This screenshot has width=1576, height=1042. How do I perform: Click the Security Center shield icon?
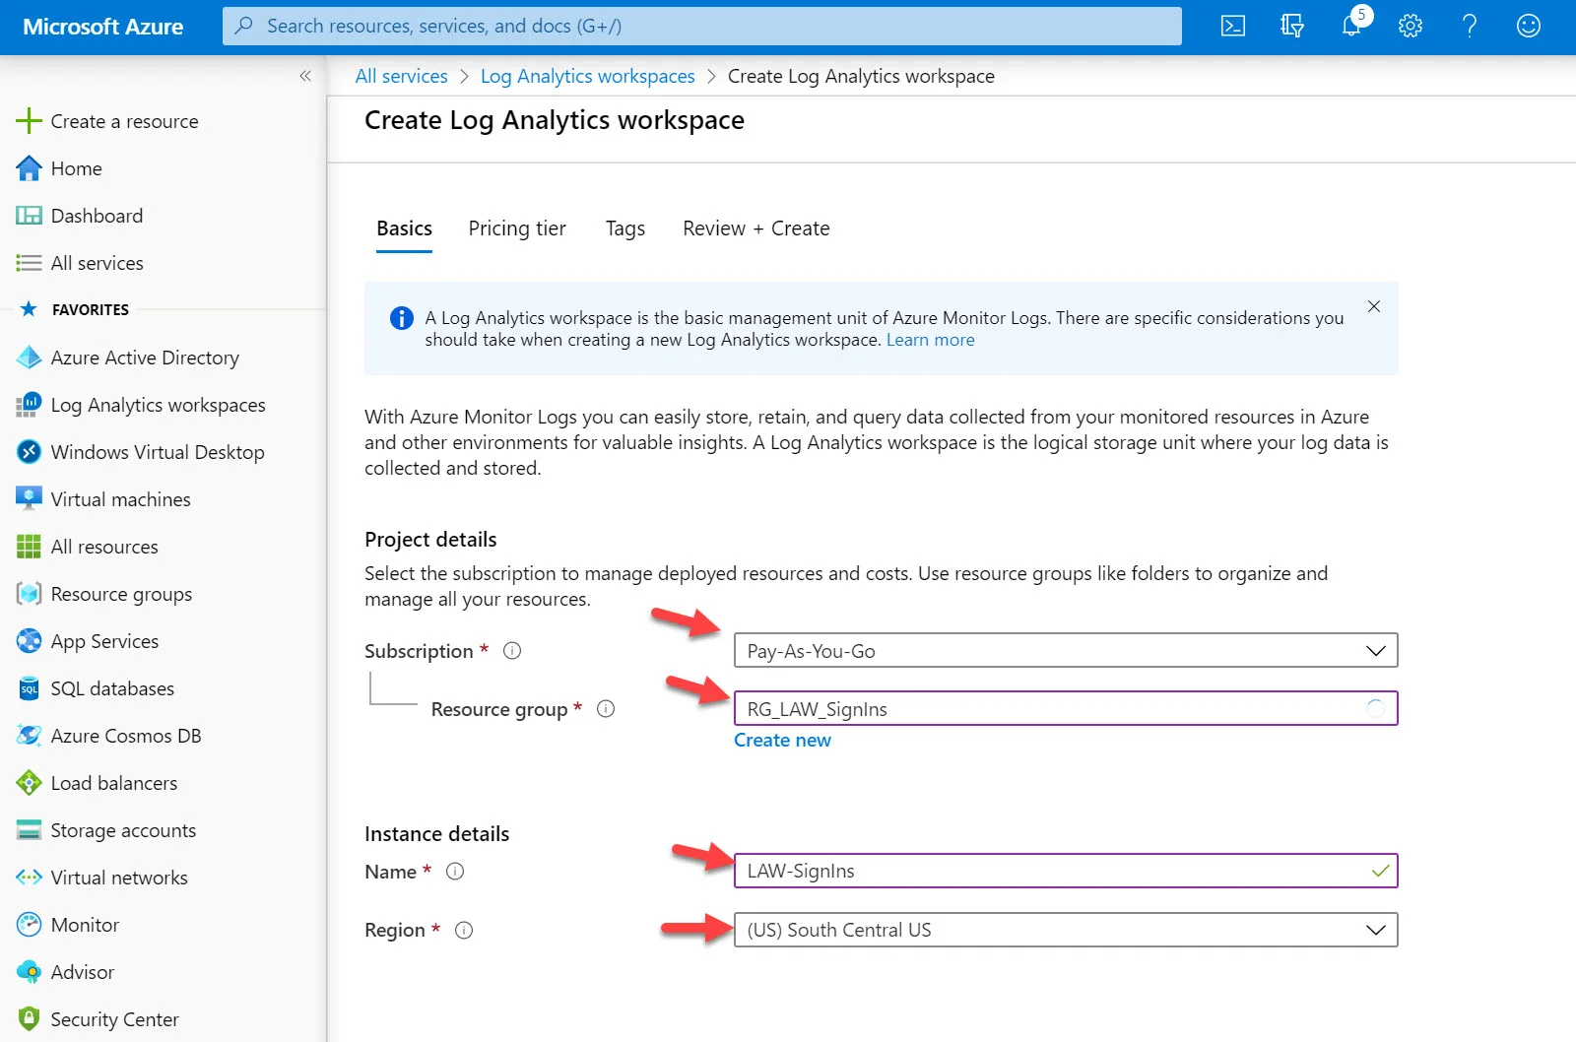[x=29, y=1019]
